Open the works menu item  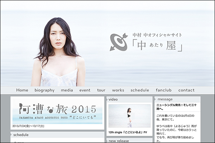point(118,90)
